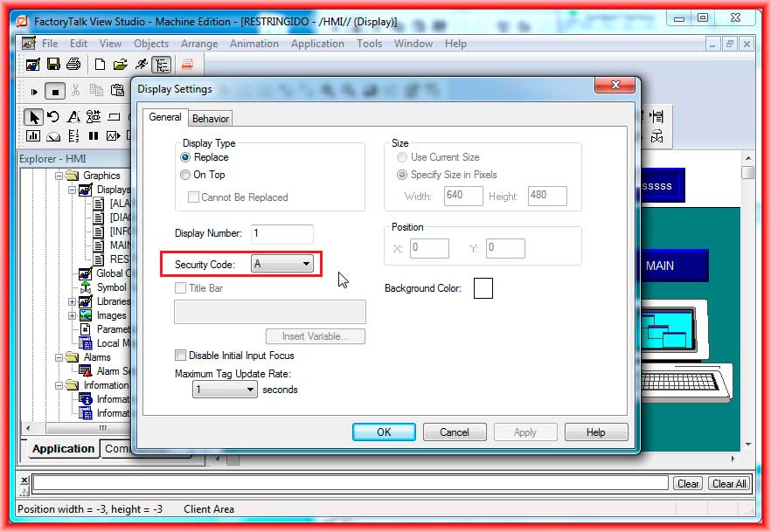Pick the Background Color swatch
The image size is (771, 532).
pos(483,287)
